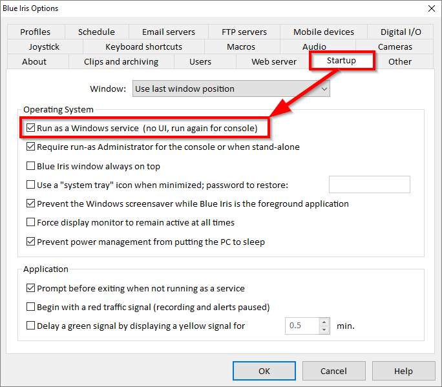Uncheck Require run-as Administrator for the console

(x=30, y=147)
